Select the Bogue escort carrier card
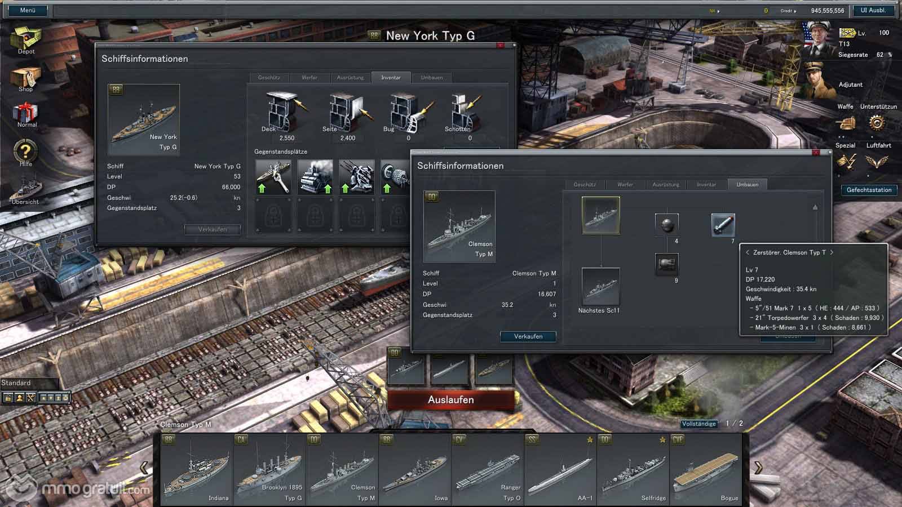The width and height of the screenshot is (902, 507). coord(706,469)
